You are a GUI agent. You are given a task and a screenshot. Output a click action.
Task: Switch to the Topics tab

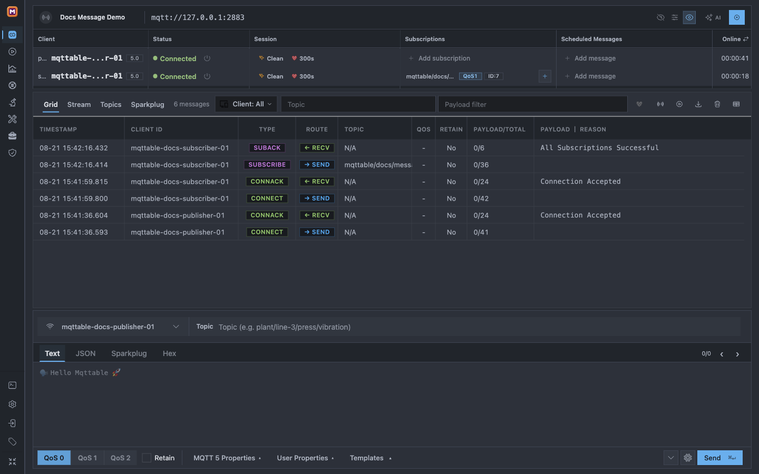111,104
